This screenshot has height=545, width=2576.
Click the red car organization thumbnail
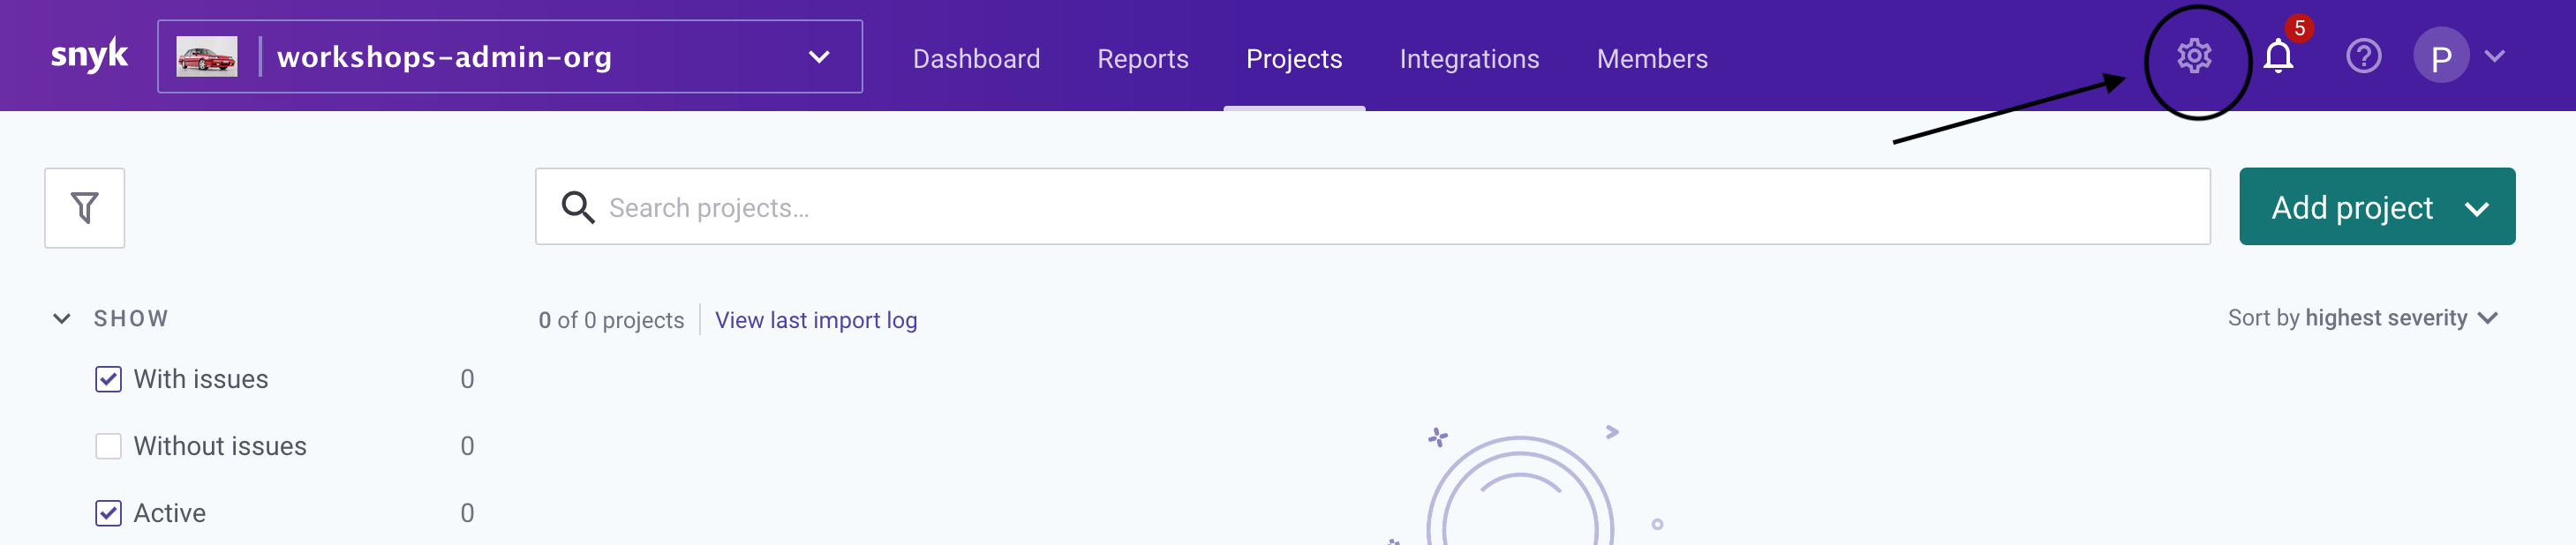[207, 57]
